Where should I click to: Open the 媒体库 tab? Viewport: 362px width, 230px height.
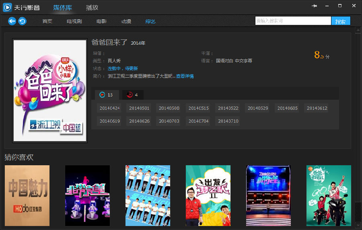tap(63, 8)
